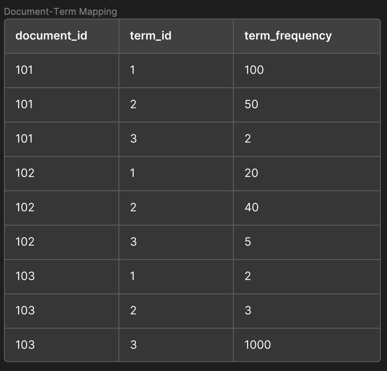Click document_id 102 with term_id 1
Image resolution: width=387 pixels, height=371 pixels.
pyautogui.click(x=61, y=173)
